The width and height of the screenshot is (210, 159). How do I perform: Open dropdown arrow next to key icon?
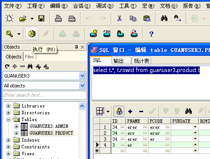click(19, 34)
